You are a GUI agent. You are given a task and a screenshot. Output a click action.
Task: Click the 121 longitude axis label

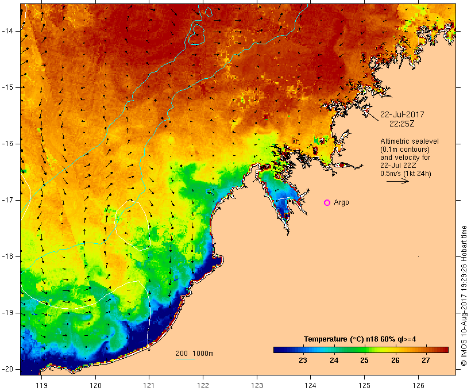pyautogui.click(x=149, y=385)
